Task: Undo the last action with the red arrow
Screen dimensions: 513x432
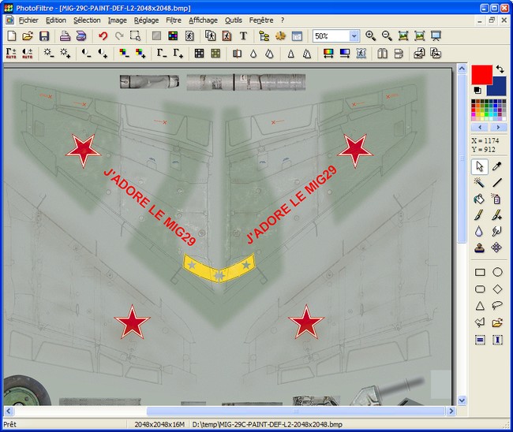Action: coord(103,36)
